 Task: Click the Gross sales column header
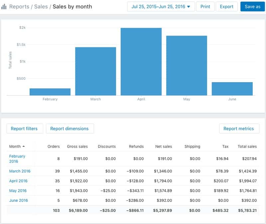tap(77, 147)
